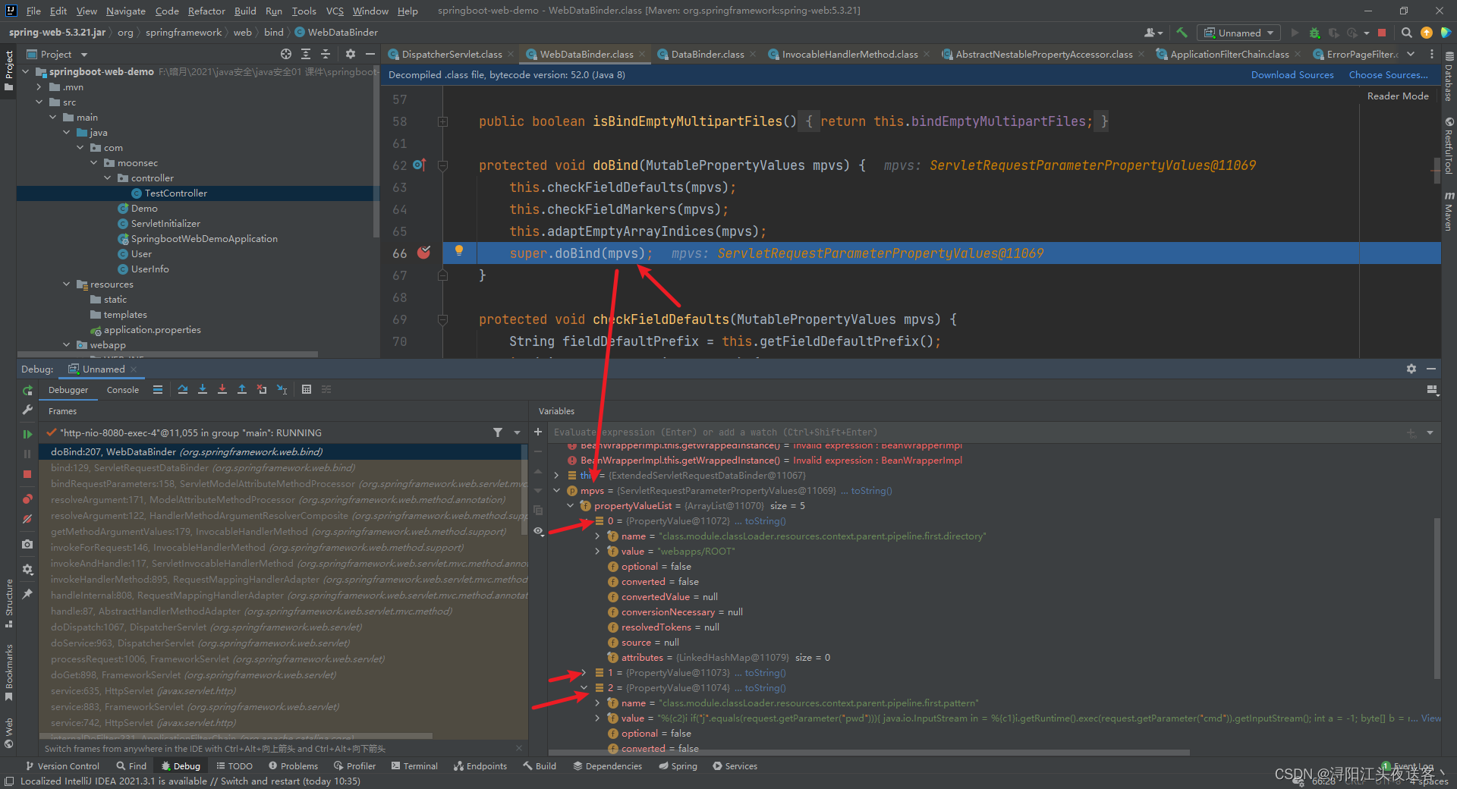
Task: Open the VCS menu
Action: click(335, 11)
